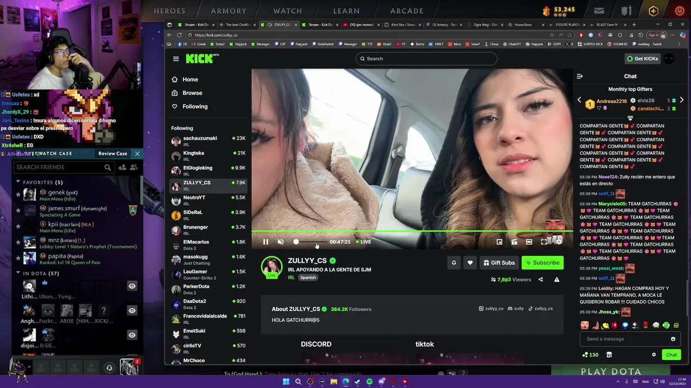This screenshot has height=388, width=691.
Task: Adjust the player volume slider
Action: pos(310,242)
